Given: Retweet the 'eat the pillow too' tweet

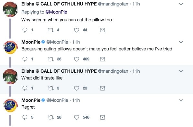Looking at the screenshot, I should click(51, 30).
